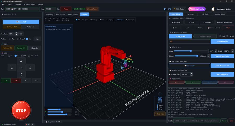Focus the Nilai F G1/G2/G3 field
Viewport: 235px width, 126px height.
[x=205, y=36]
